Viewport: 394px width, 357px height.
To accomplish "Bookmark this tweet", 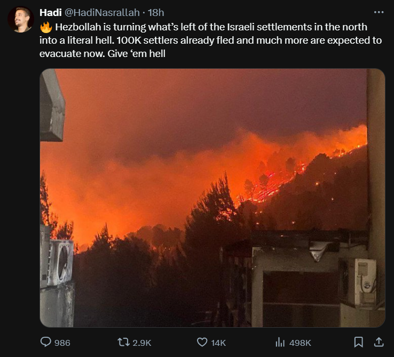I will 359,342.
